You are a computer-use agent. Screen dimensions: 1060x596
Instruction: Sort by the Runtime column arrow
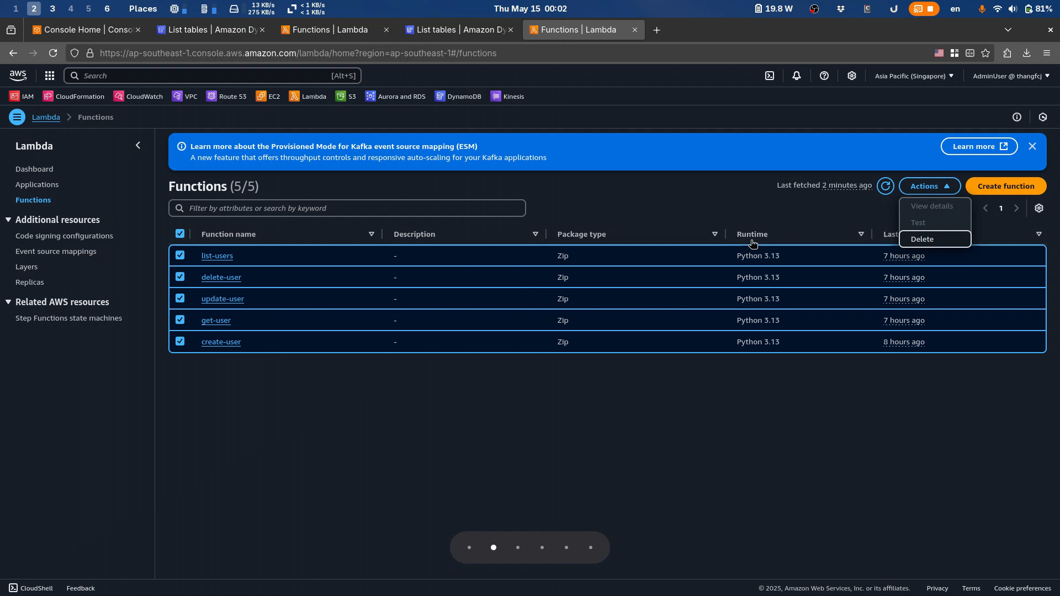(861, 234)
